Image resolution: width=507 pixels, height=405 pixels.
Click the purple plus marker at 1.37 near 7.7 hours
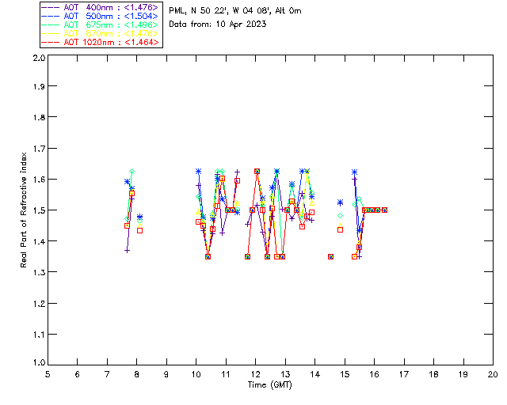(x=127, y=250)
